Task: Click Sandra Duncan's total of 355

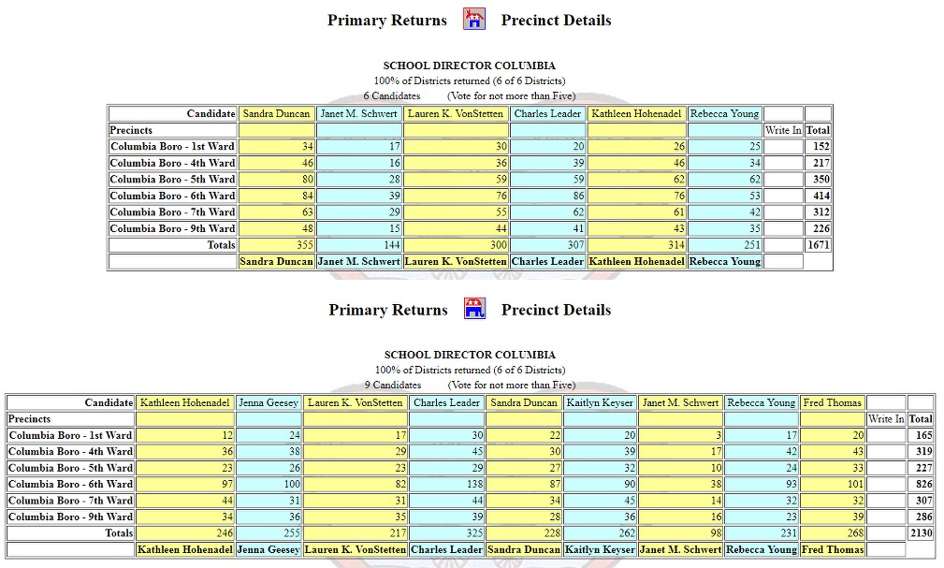Action: click(277, 245)
